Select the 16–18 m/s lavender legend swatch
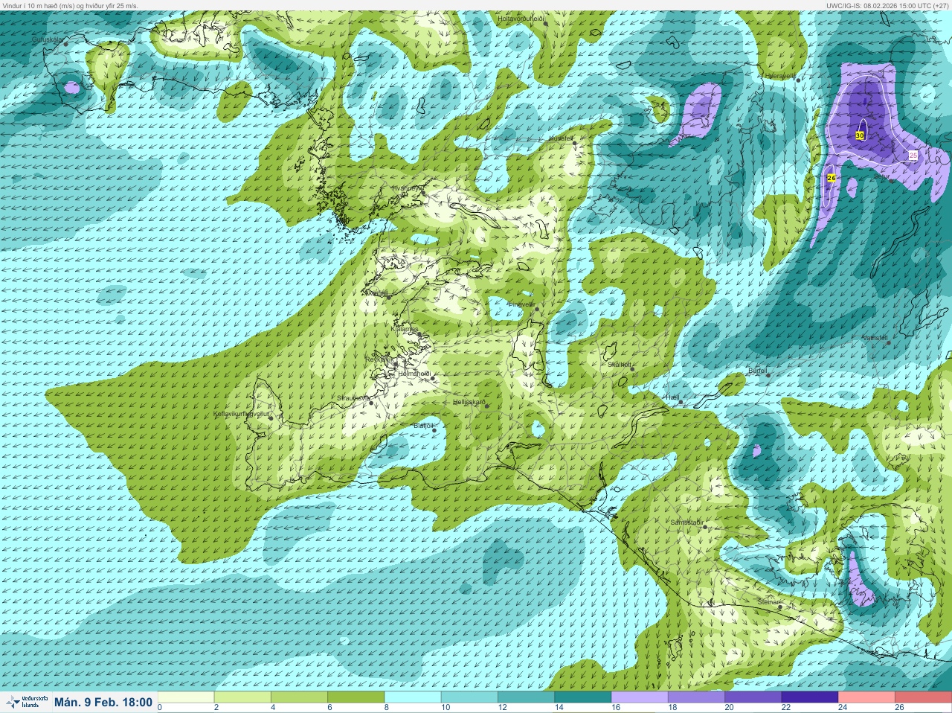Image resolution: width=952 pixels, height=713 pixels. tap(640, 697)
